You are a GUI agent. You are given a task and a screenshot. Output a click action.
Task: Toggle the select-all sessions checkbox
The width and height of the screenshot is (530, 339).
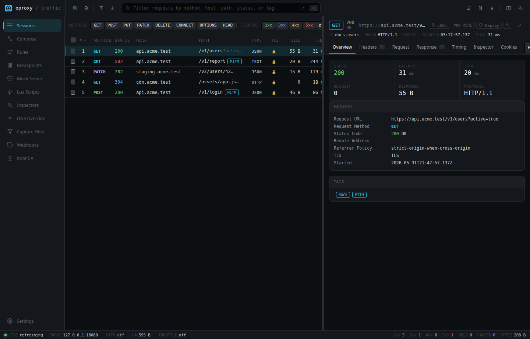pos(73,40)
